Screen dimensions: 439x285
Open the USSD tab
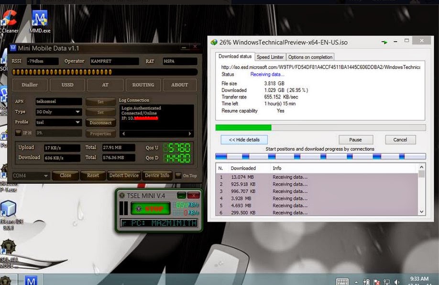pos(67,85)
